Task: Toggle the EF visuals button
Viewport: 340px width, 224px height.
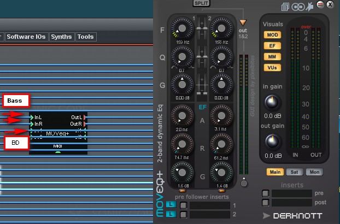Action: pyautogui.click(x=272, y=46)
